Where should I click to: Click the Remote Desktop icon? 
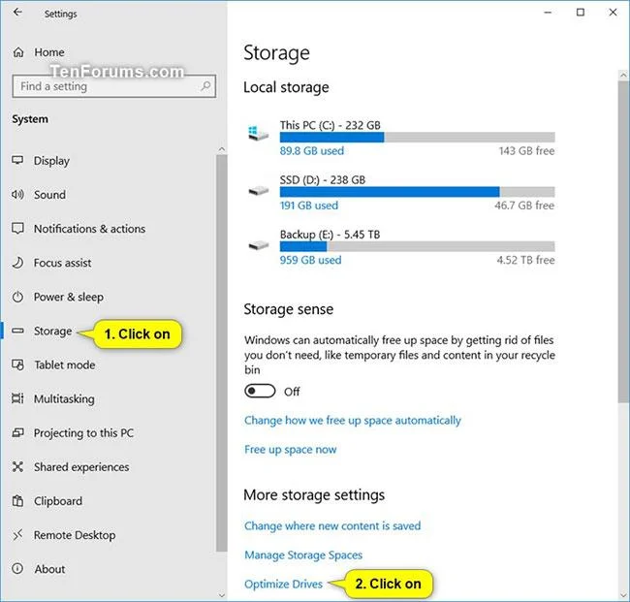17,535
